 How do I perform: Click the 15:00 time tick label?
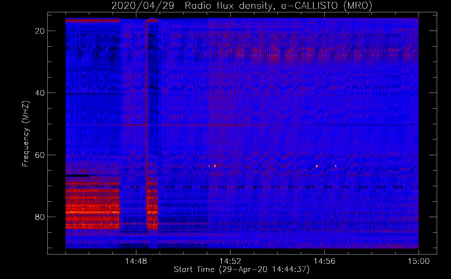click(x=419, y=261)
